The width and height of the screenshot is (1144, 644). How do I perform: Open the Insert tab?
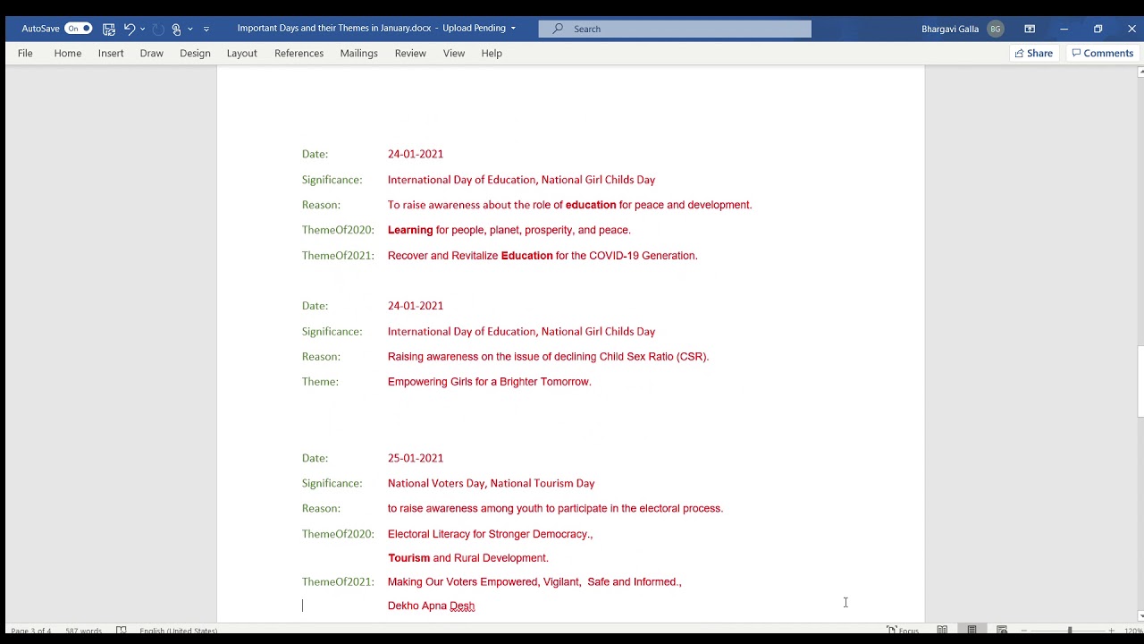point(111,53)
